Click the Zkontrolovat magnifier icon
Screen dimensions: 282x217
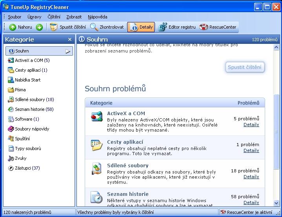tap(94, 27)
